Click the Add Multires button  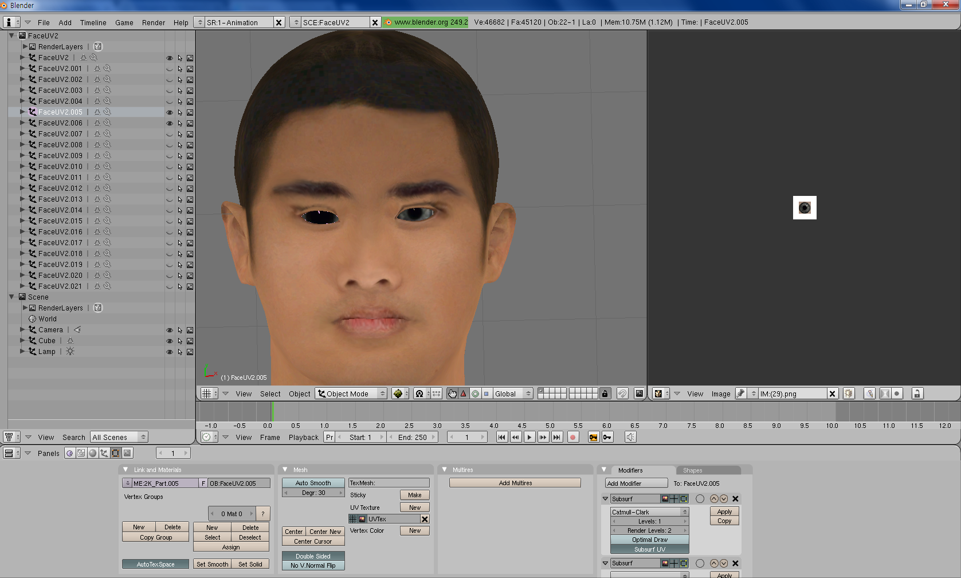[515, 483]
